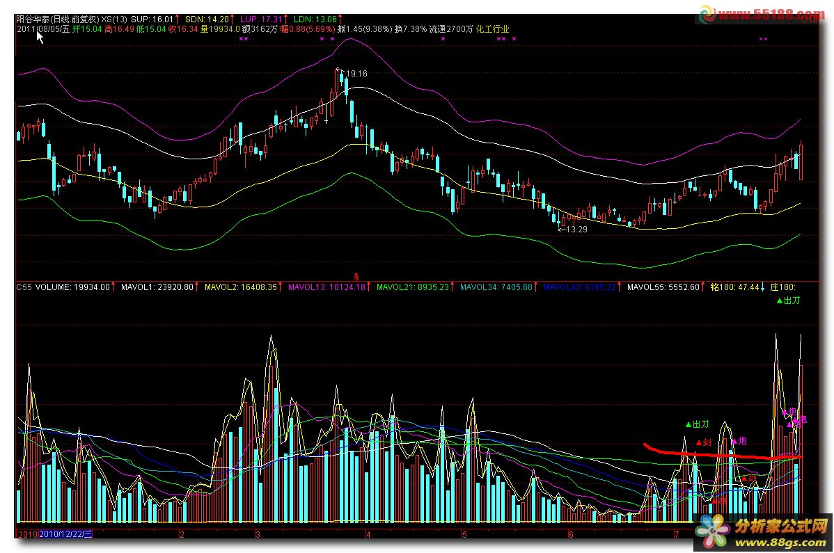This screenshot has width=834, height=553.
Task: Click the turnover amount 额3162万
Action: click(x=260, y=29)
